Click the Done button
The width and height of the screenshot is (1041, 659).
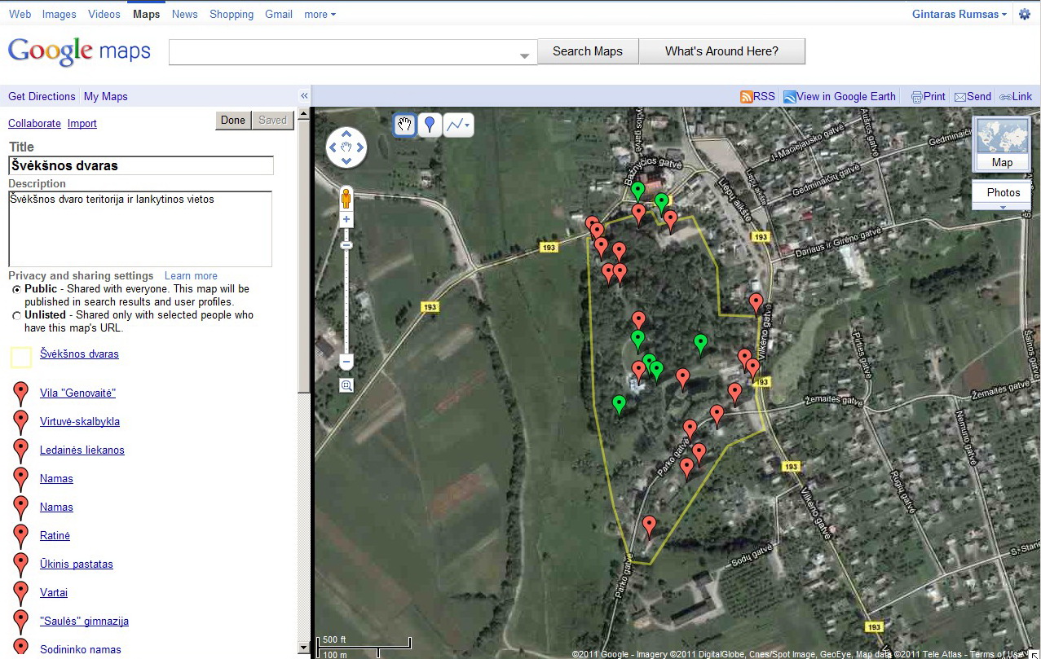tap(233, 121)
